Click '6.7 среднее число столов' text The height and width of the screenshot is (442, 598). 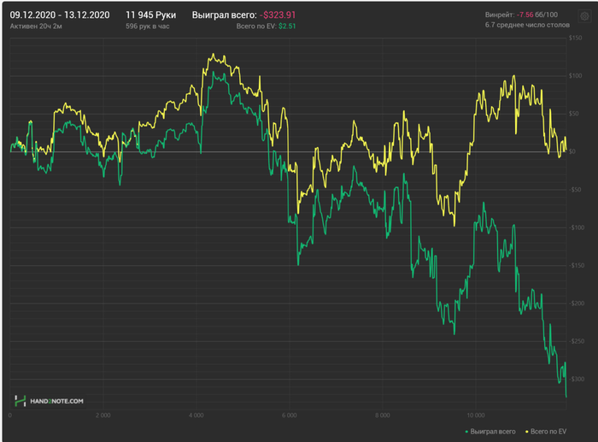coord(527,25)
